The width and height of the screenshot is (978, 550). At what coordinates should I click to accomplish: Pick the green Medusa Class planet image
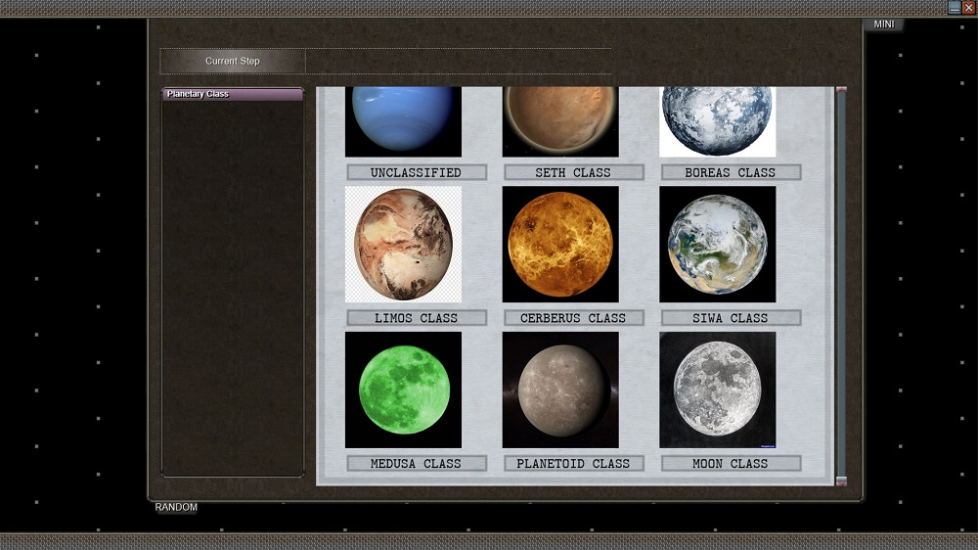click(404, 390)
